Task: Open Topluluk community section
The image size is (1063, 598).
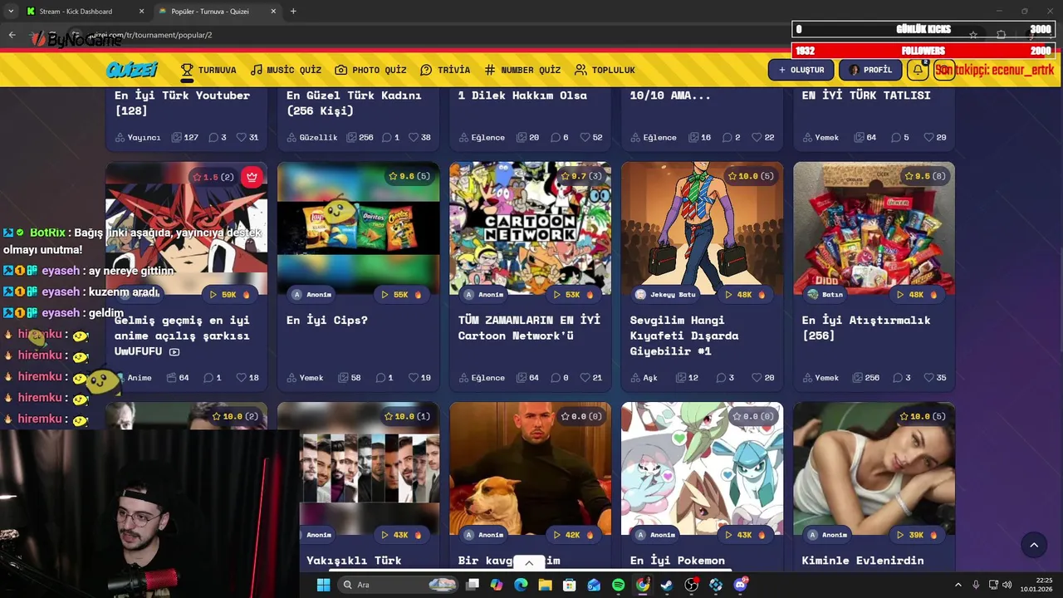Action: point(605,70)
